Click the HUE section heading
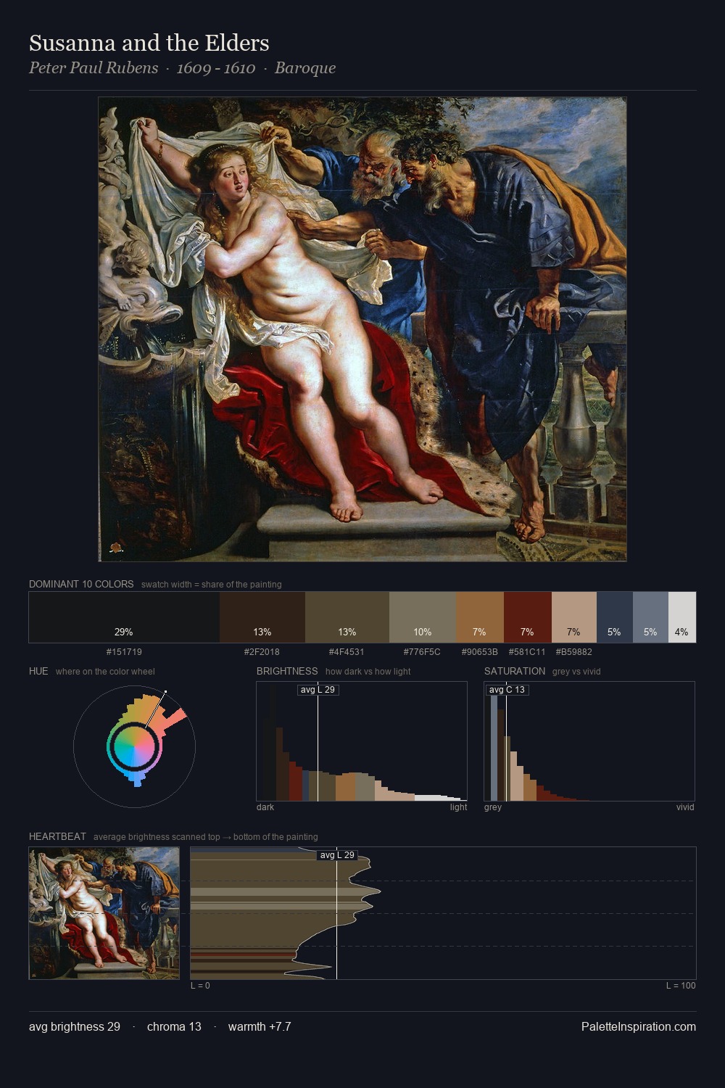The width and height of the screenshot is (725, 1088). click(38, 671)
